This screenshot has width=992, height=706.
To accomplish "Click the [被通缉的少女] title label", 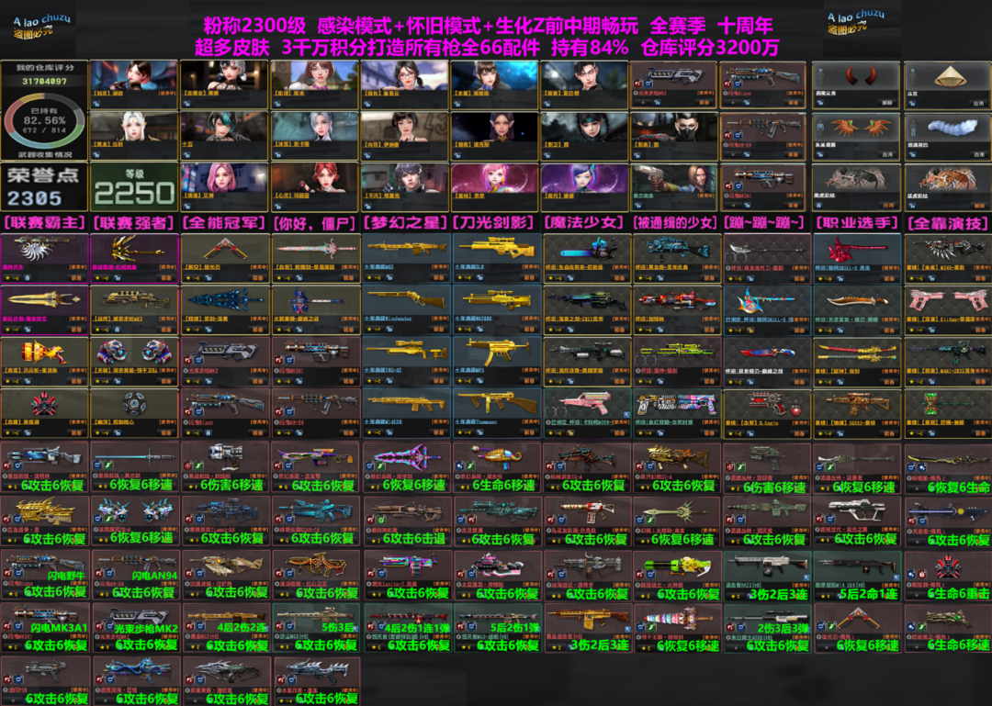I will [674, 223].
